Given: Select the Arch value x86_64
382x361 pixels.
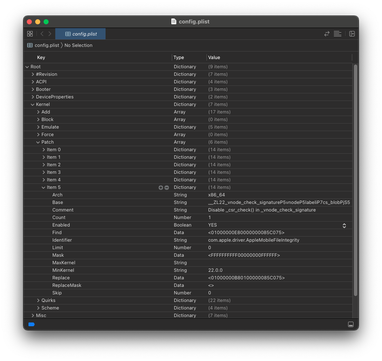Looking at the screenshot, I should (x=216, y=195).
